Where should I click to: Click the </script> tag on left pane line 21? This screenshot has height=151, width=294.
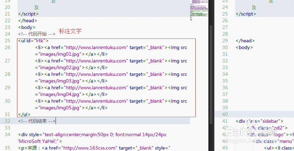pos(28,14)
